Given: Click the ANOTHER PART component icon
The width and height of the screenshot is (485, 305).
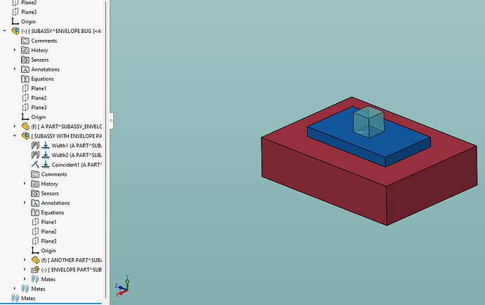Looking at the screenshot, I should [35, 260].
